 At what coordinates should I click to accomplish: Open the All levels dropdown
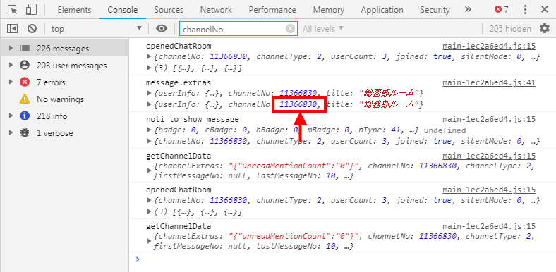322,29
